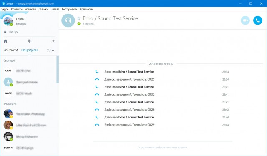Image resolution: width=267 pixels, height=156 pixels.
Task: Click 'Дзвінок завершений. Тривалість: 00:32' text
Action: pos(129,94)
